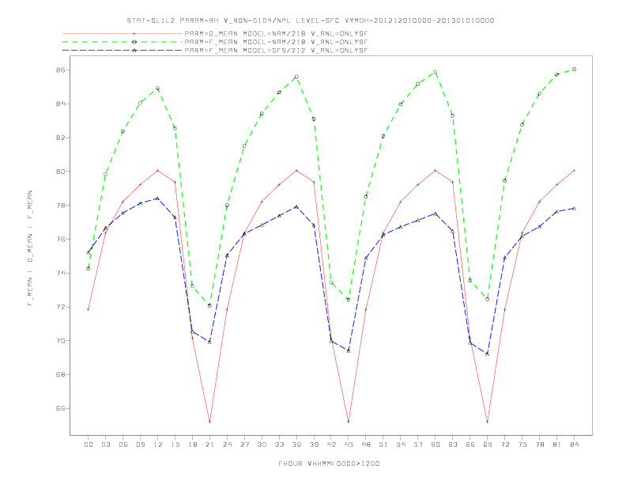Click x-axis tick label 48

366,444
